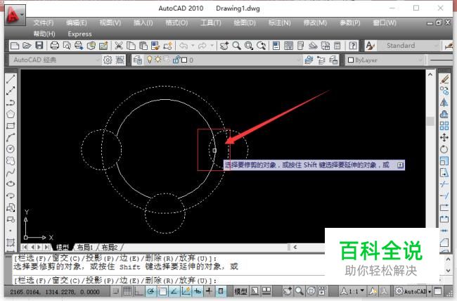Image resolution: width=457 pixels, height=301 pixels.
Task: Choose the Spline curve tool
Action: pos(11,172)
